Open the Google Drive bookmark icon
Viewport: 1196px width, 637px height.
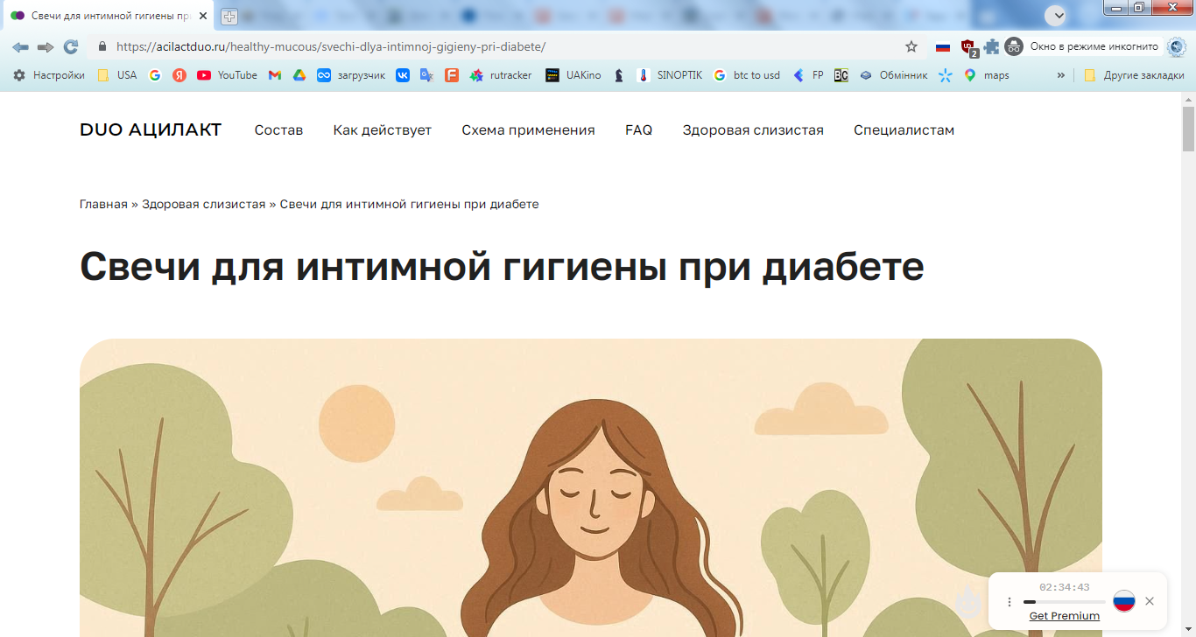[299, 75]
